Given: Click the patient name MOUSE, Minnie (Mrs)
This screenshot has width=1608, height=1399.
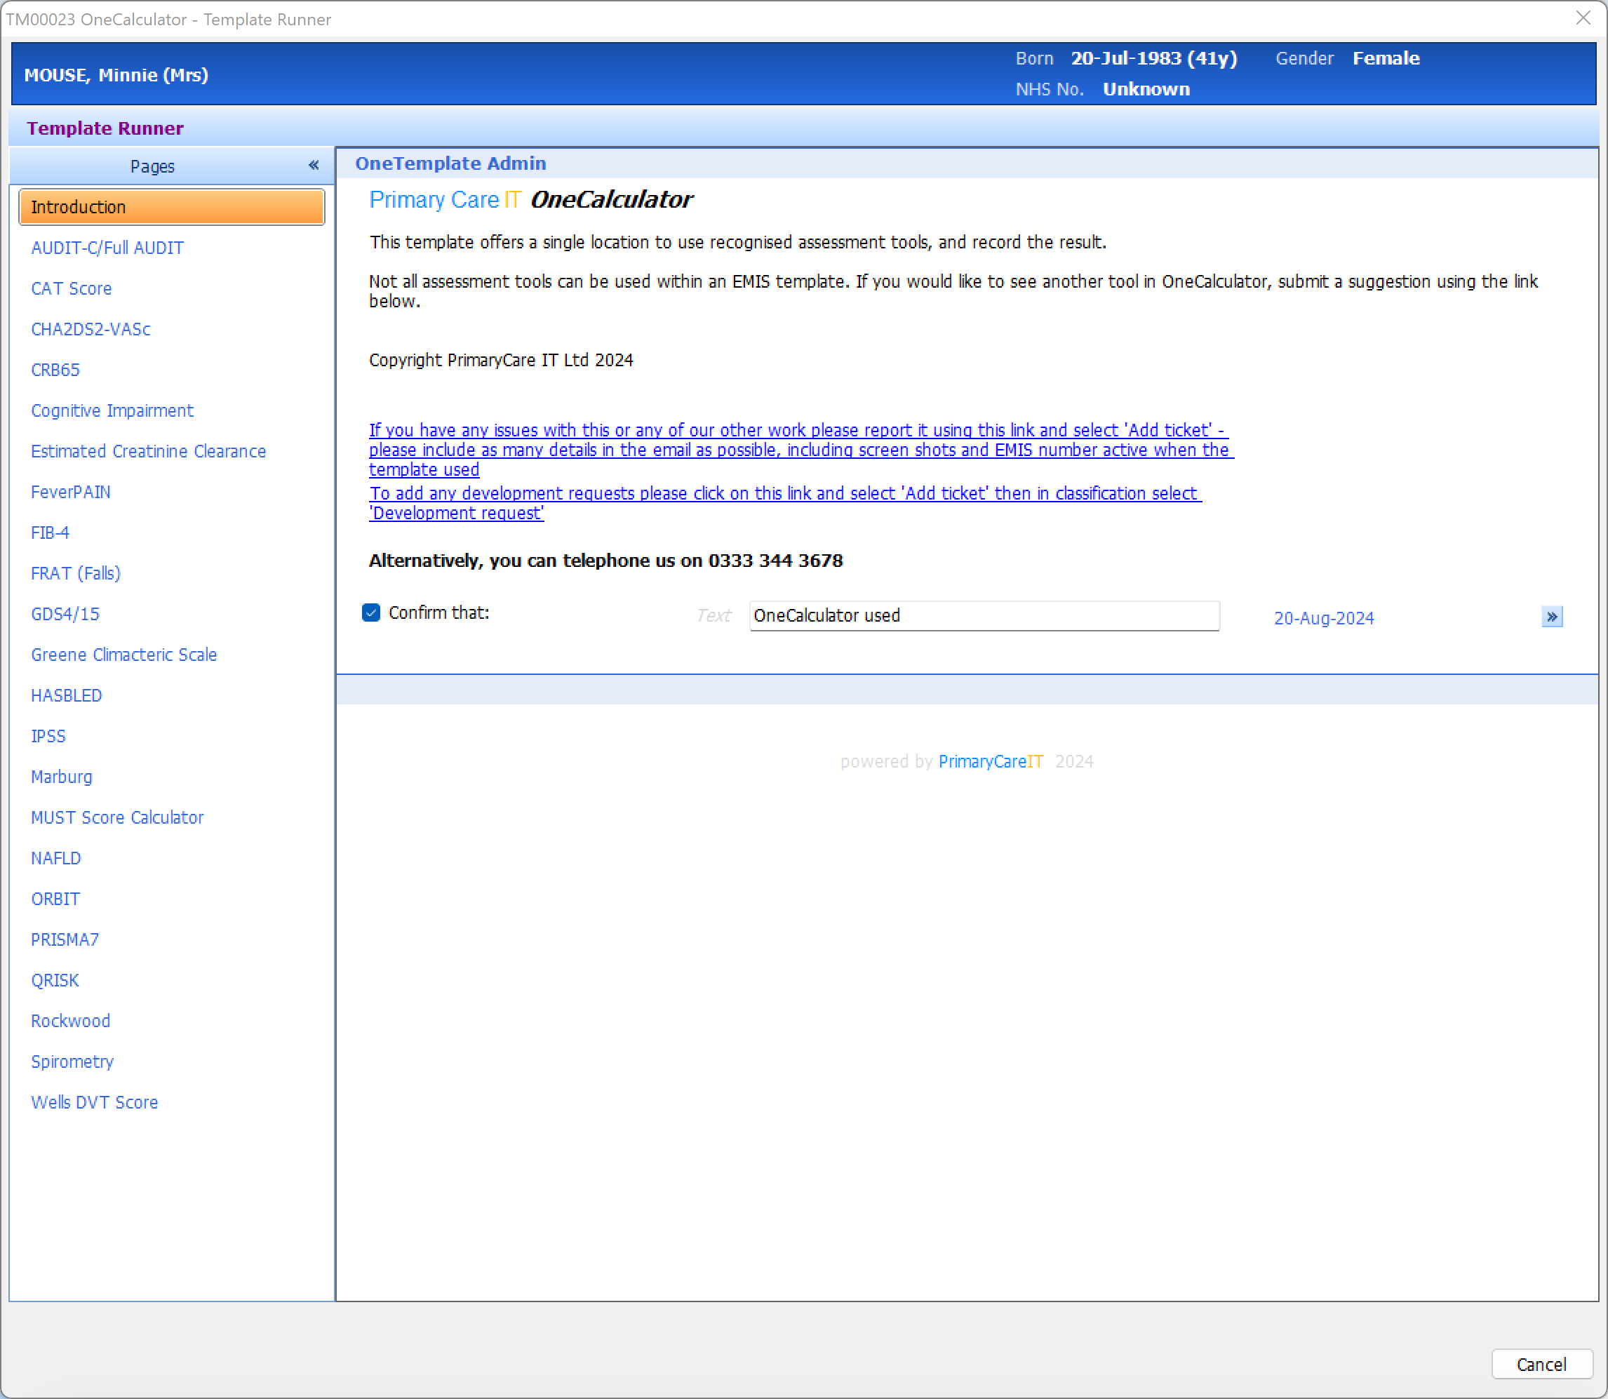Looking at the screenshot, I should click(x=116, y=75).
